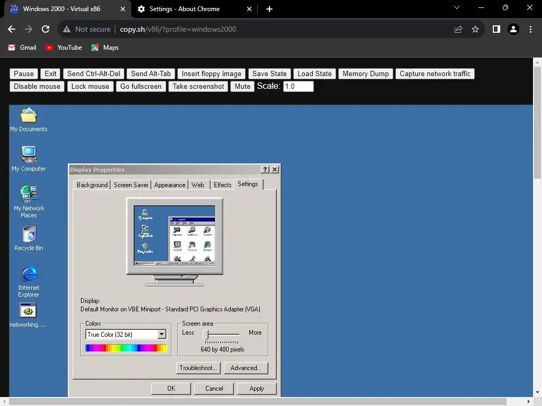Open the Chrome profile avatar
Screen dimensions: 542x406
click(513, 30)
